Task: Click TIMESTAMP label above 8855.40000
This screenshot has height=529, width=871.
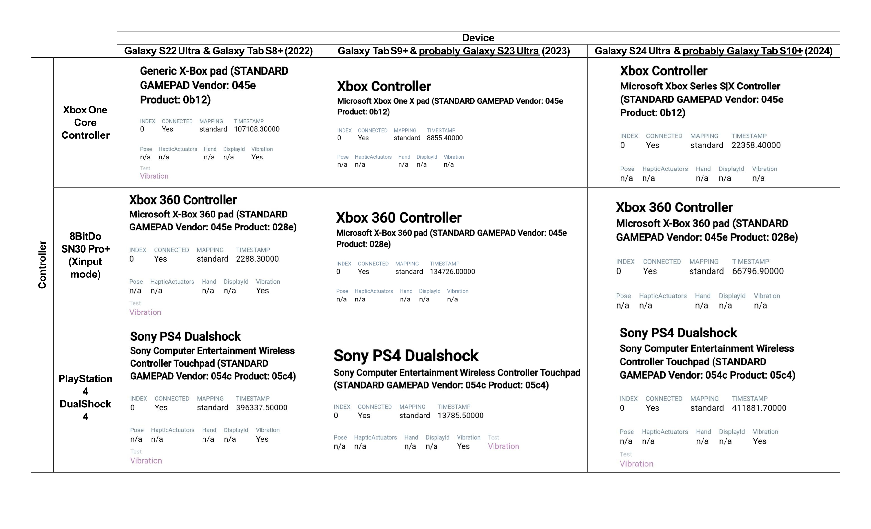Action: point(441,131)
